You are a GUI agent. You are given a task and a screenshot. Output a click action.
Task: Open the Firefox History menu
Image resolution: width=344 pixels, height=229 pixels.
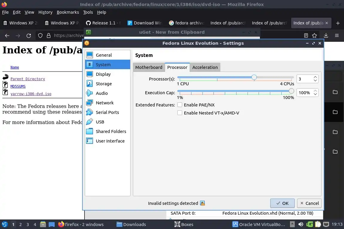click(x=45, y=12)
